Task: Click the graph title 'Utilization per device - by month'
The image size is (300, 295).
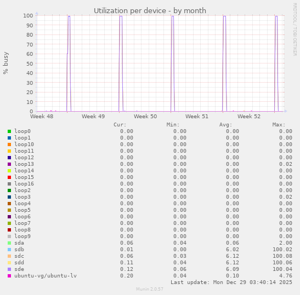Action: pos(150,11)
